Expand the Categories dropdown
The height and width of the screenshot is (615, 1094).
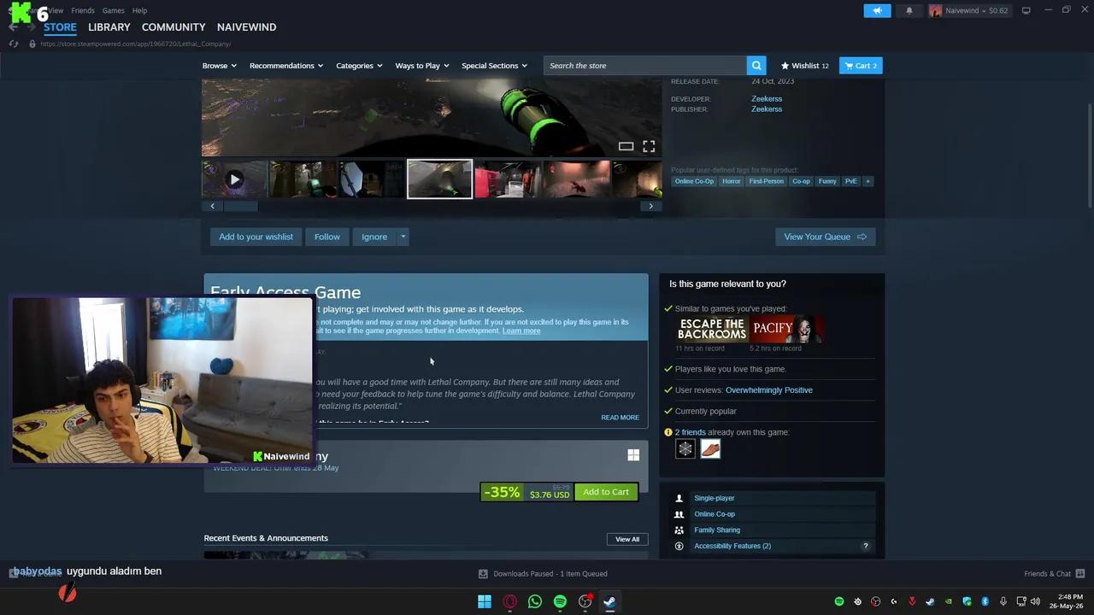click(x=359, y=66)
